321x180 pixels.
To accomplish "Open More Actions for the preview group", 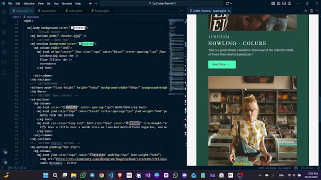I will pyautogui.click(x=317, y=11).
